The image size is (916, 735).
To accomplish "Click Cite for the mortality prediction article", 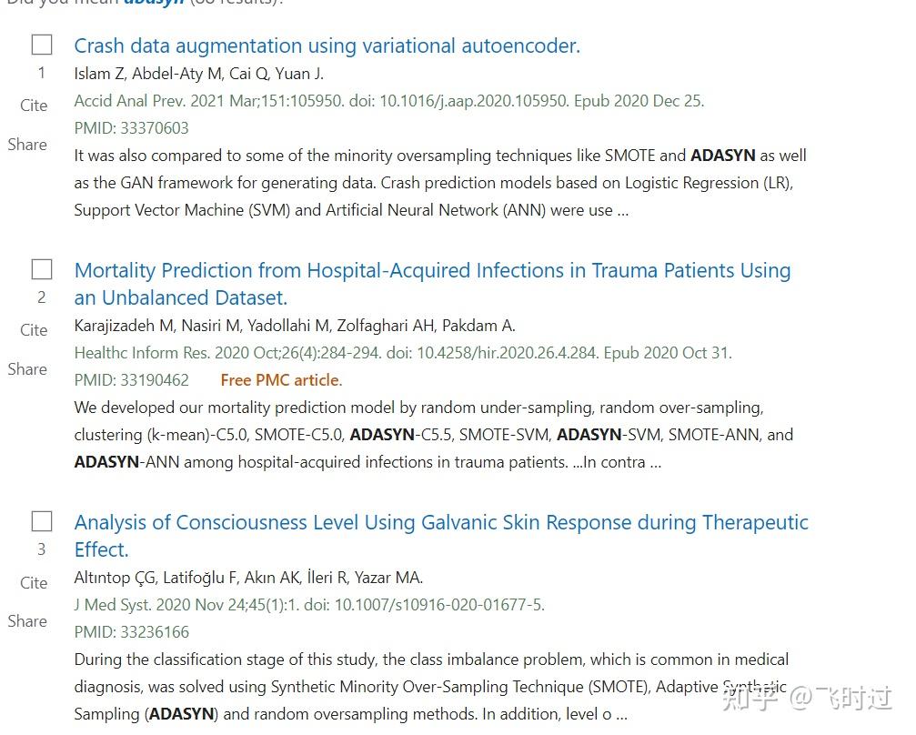I will (x=34, y=330).
